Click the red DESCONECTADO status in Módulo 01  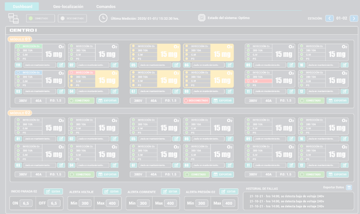tap(196, 101)
